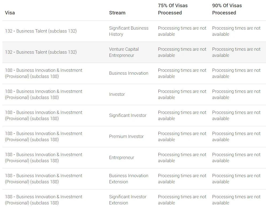Select subclass 188 visa in Premium Investor row
266x210 pixels.
coord(44,137)
